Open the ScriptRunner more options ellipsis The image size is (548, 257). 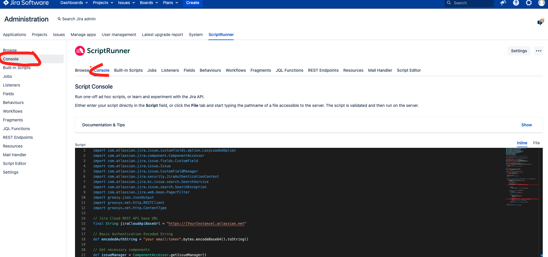tap(539, 51)
